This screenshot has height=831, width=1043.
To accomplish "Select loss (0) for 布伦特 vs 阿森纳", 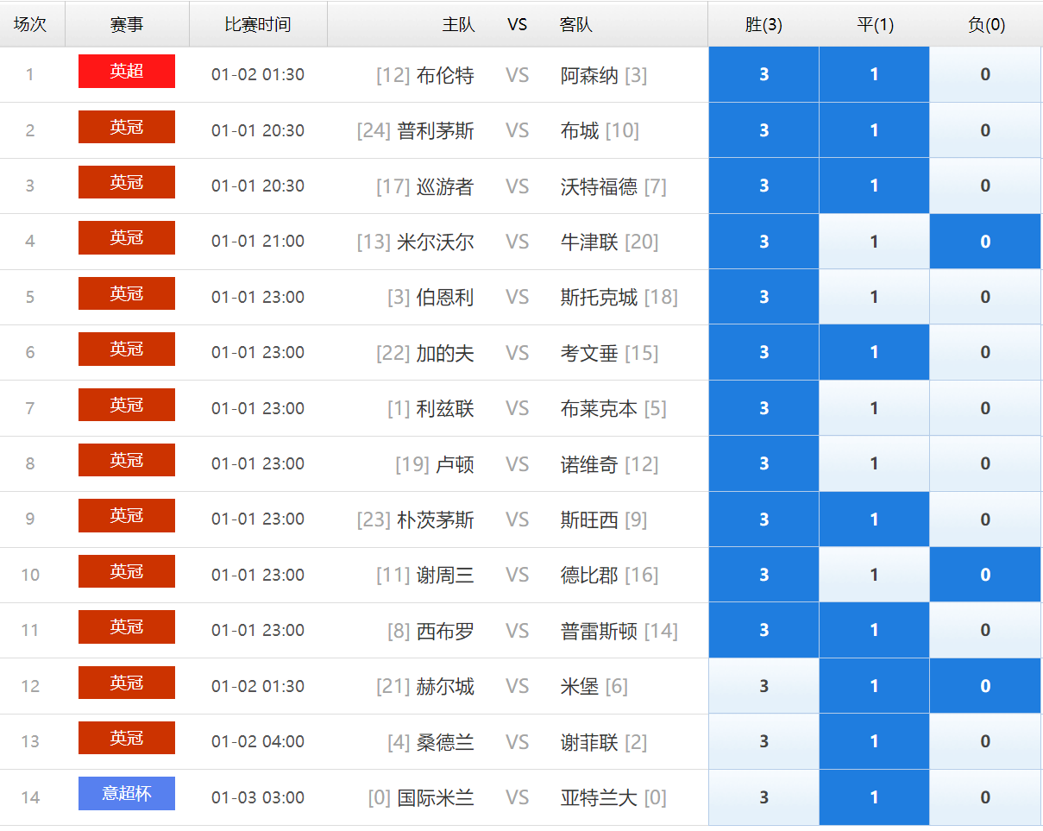I will point(985,74).
